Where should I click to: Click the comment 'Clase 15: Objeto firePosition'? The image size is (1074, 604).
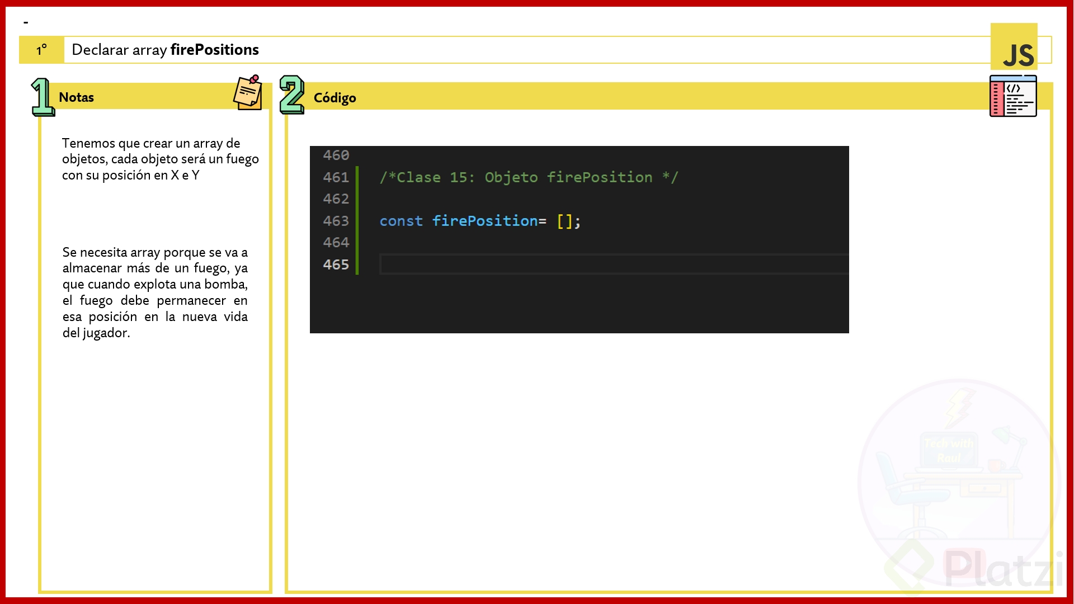[x=529, y=177]
